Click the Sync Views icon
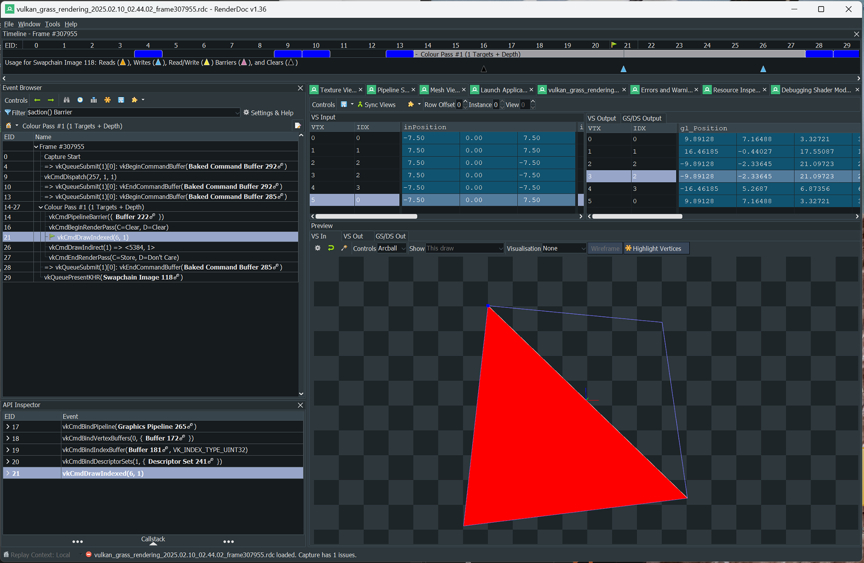This screenshot has width=864, height=563. (360, 104)
